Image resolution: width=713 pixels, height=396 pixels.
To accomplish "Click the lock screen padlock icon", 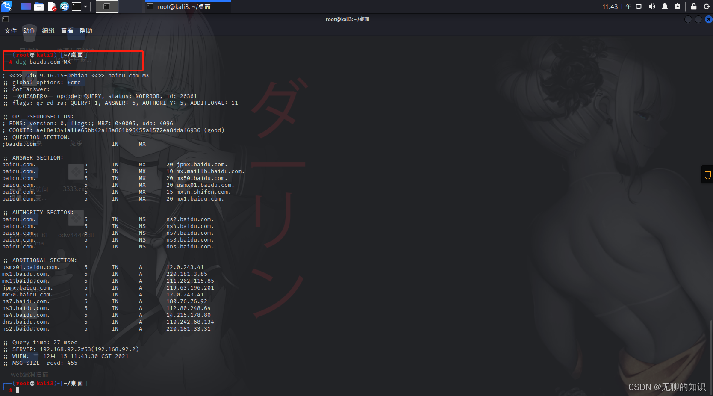I will click(694, 6).
